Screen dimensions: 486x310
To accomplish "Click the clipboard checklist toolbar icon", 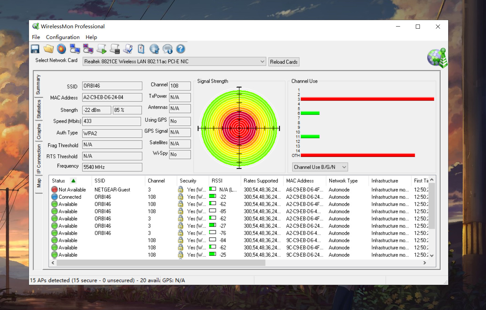I will point(141,49).
